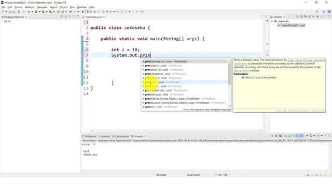Click Remove All Terminated Launches in Console
332x186 pixels.
[x=280, y=136]
